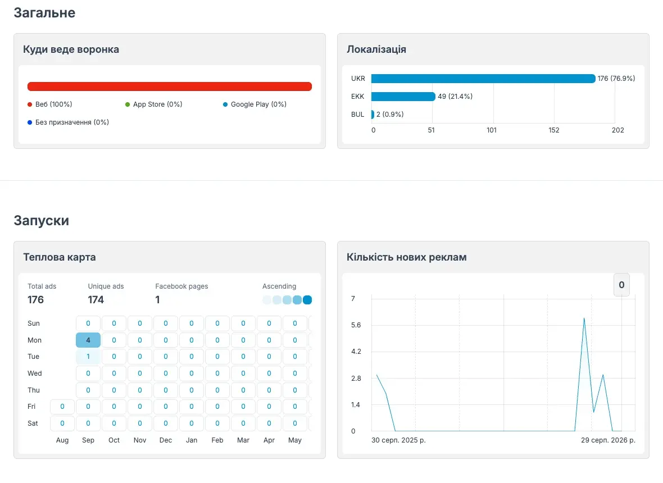Select the Saturday August heatmap cell
Image resolution: width=663 pixels, height=483 pixels.
coord(62,423)
